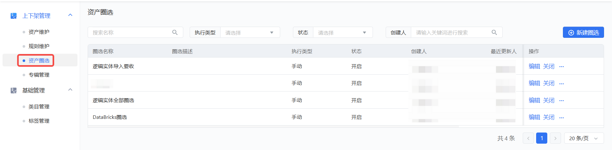Click the 新建圈选 button
This screenshot has width=612, height=150.
(x=583, y=32)
